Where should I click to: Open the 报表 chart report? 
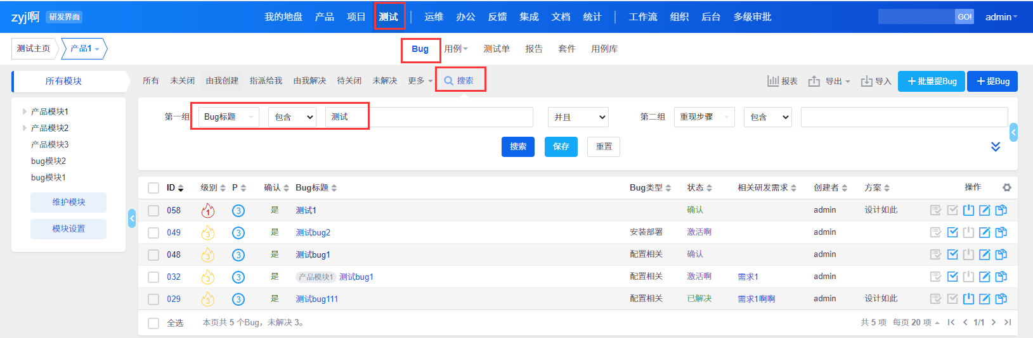[x=783, y=81]
